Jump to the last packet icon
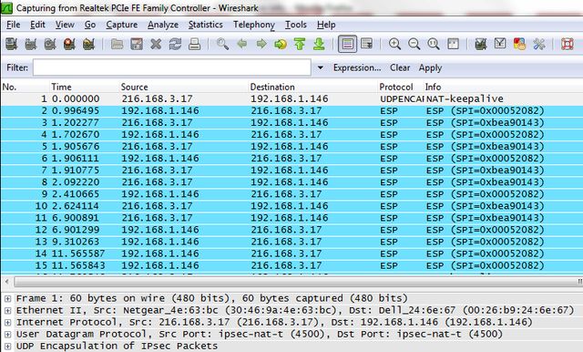 click(x=319, y=44)
